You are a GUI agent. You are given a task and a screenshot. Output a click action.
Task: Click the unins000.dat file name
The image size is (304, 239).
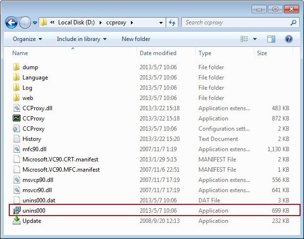(x=39, y=200)
